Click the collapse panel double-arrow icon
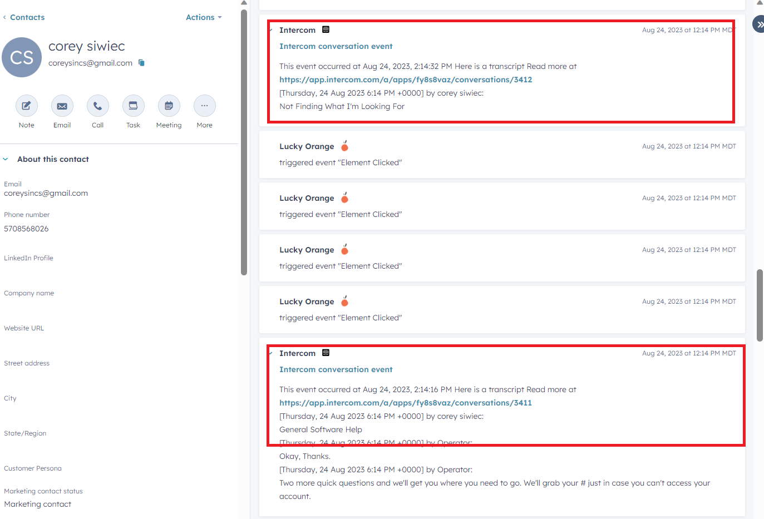The height and width of the screenshot is (519, 764). (x=759, y=24)
